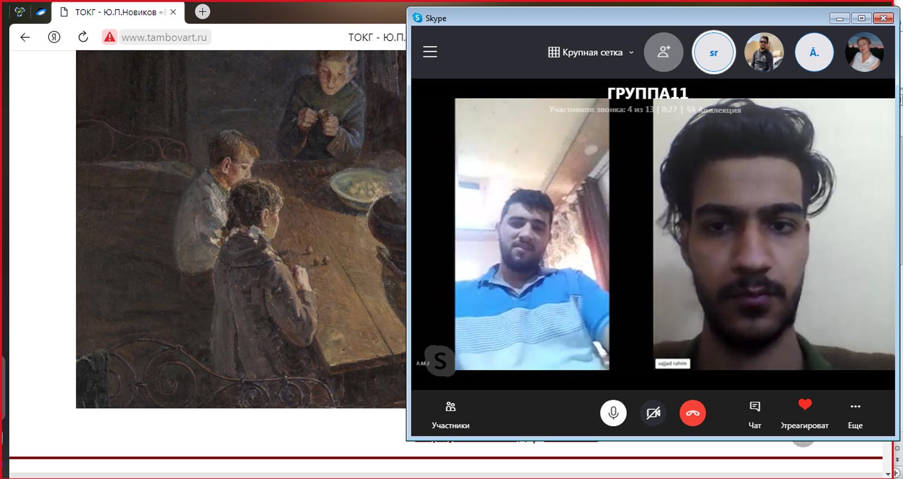Click the add participant icon

[x=664, y=52]
